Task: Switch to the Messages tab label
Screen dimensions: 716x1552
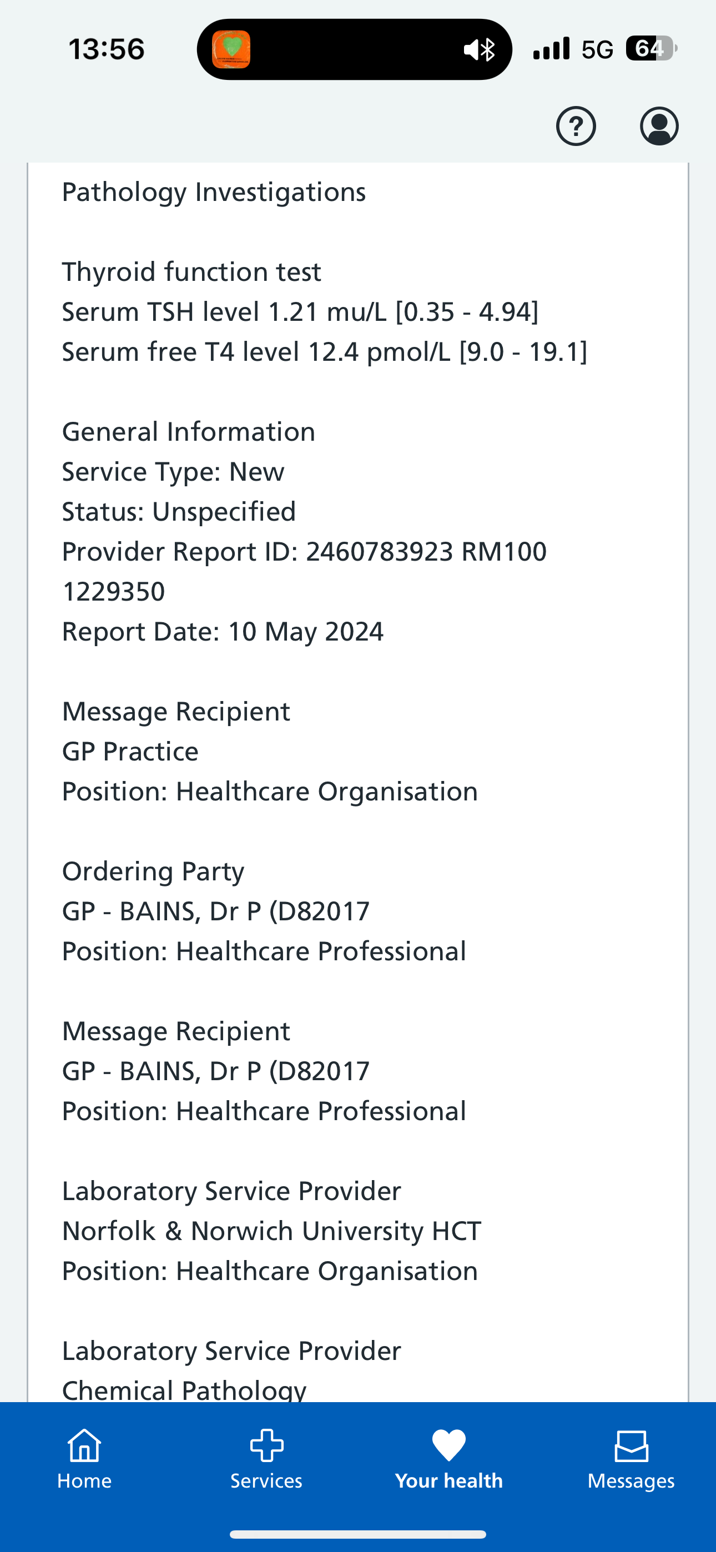Action: 631,1481
